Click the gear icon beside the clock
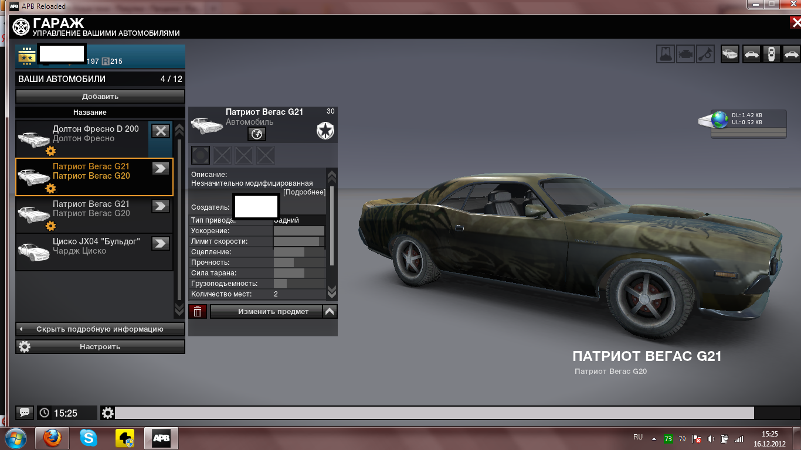 pyautogui.click(x=108, y=413)
